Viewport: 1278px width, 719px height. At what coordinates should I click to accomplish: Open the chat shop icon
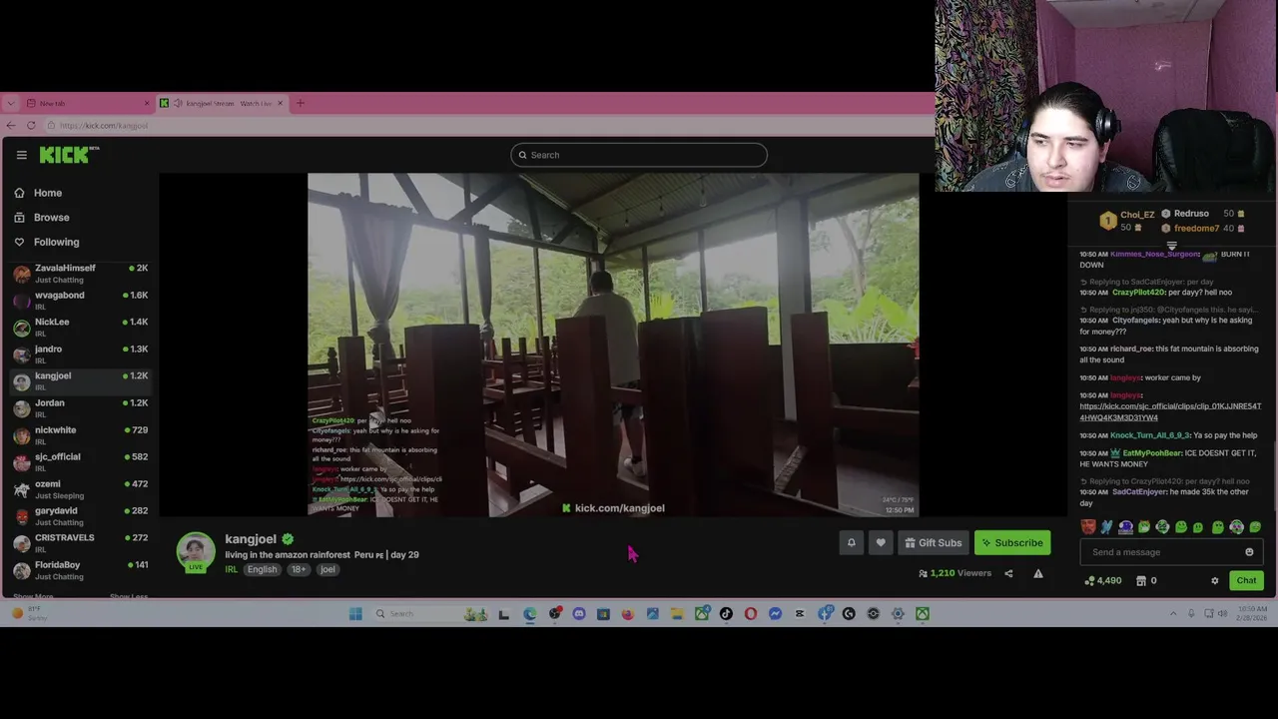pyautogui.click(x=1141, y=580)
